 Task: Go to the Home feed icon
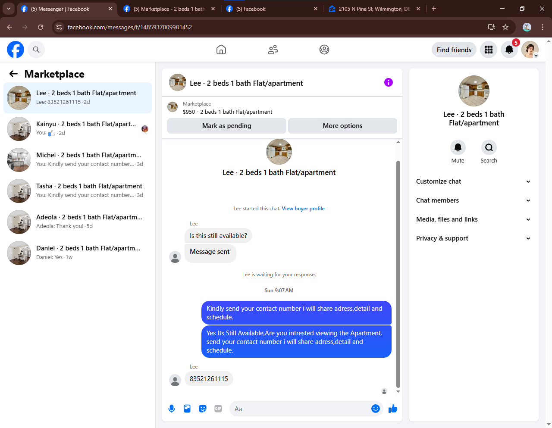(221, 50)
